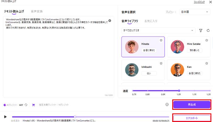This screenshot has height=122, width=213.
Task: Switch to the 音声変換 tab
Action: click(x=37, y=12)
